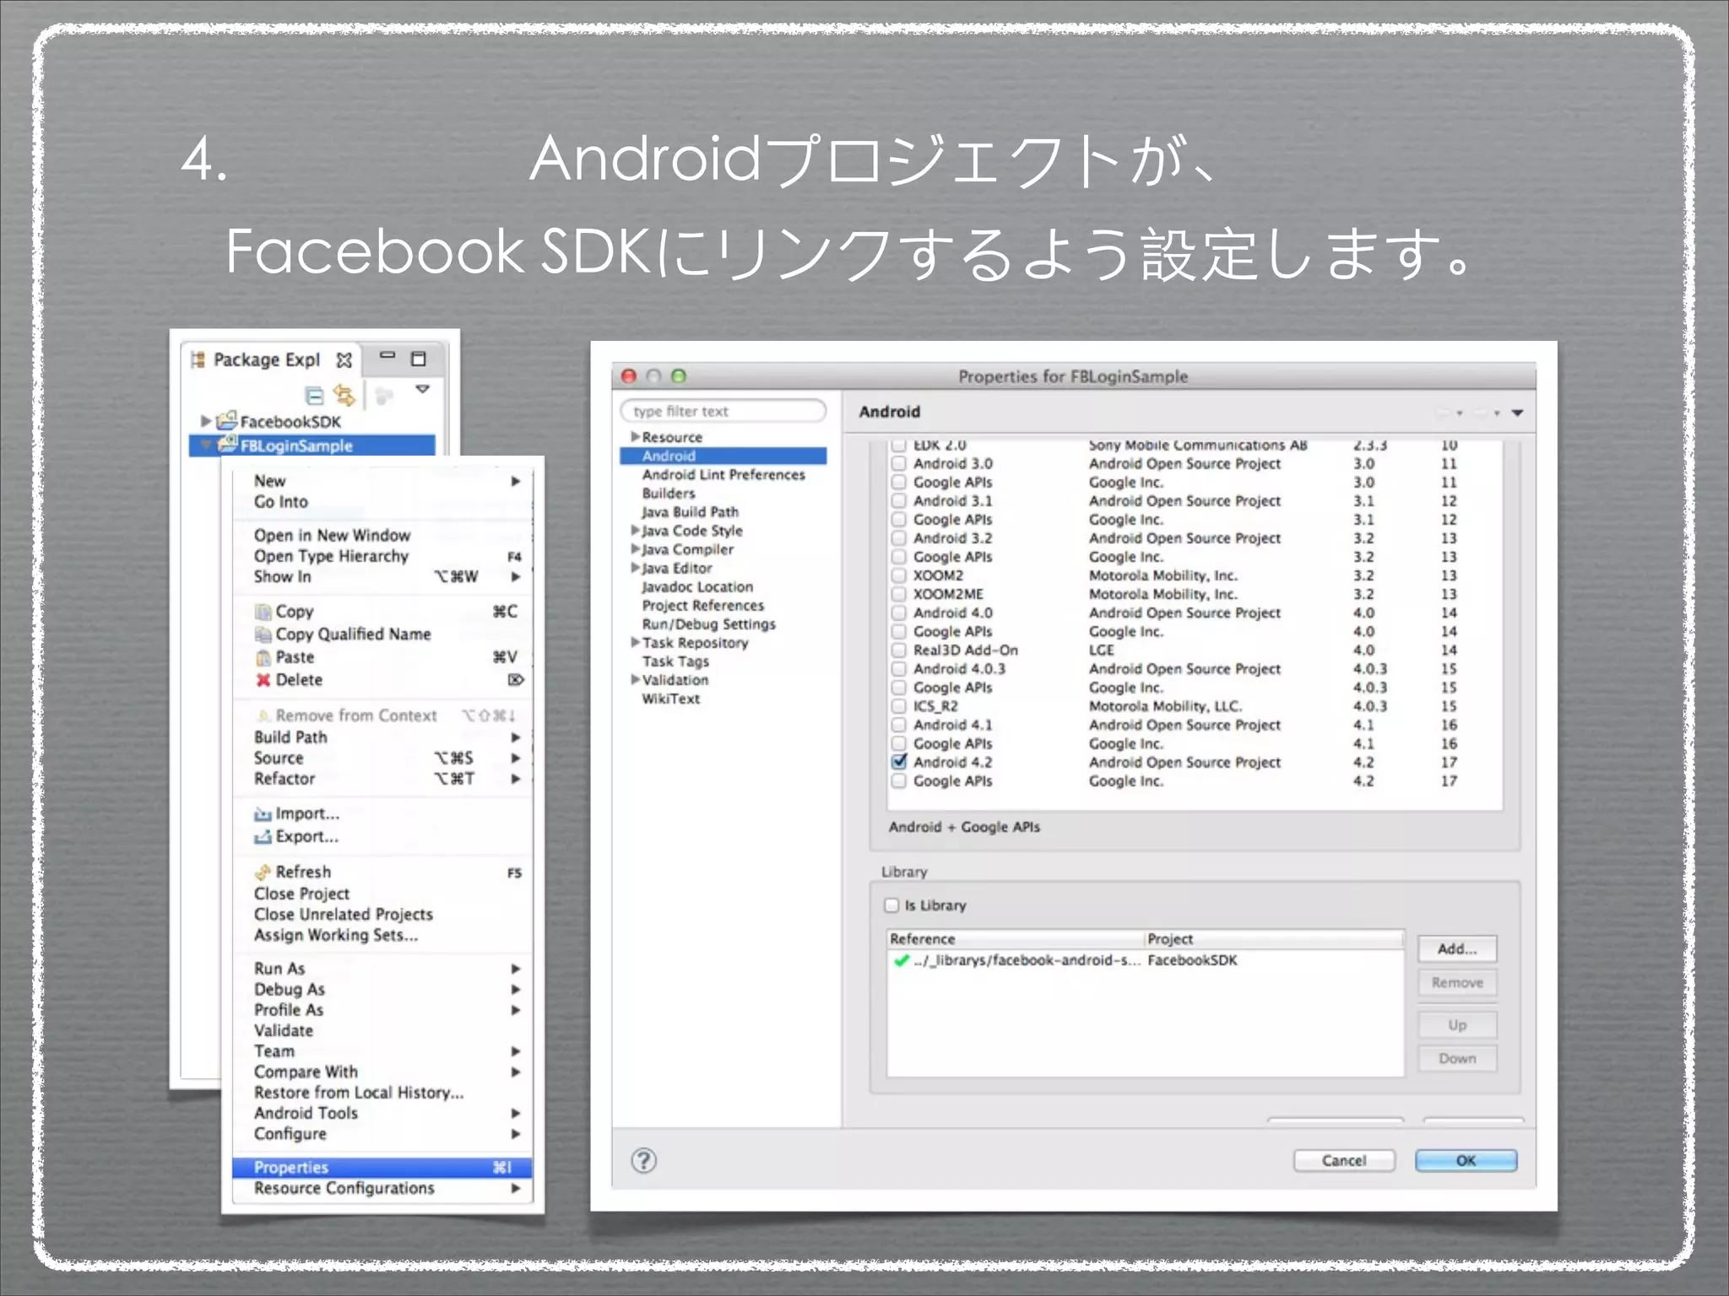Image resolution: width=1729 pixels, height=1296 pixels.
Task: Click the Paste clipboard icon
Action: point(263,657)
